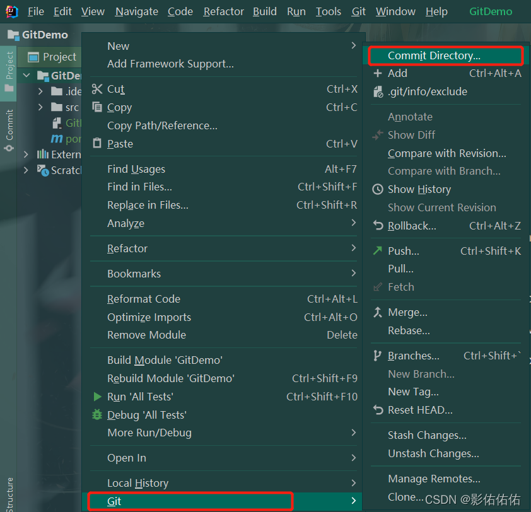Click the GitDemo folder icon in breadcrumb
Image resolution: width=531 pixels, height=512 pixels.
13,35
